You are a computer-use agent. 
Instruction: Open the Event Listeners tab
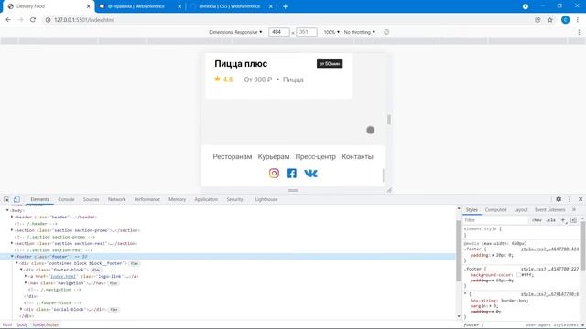coord(550,209)
